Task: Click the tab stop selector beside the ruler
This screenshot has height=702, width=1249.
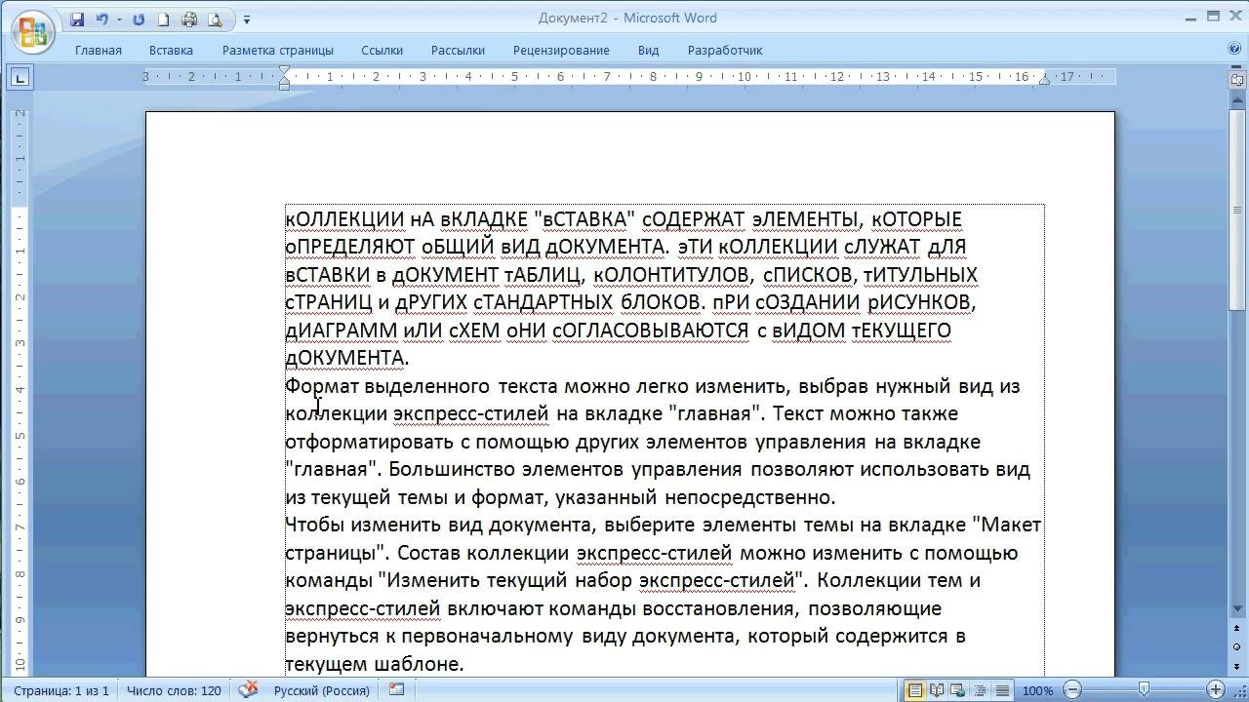Action: pos(20,78)
